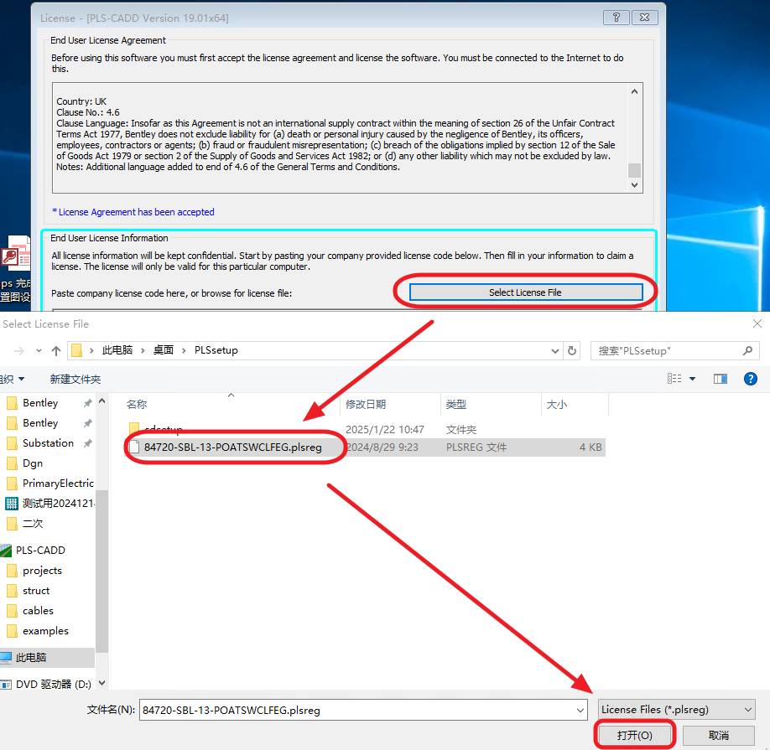The width and height of the screenshot is (770, 750).
Task: Click pin icon beside Substation folder
Action: tap(87, 443)
